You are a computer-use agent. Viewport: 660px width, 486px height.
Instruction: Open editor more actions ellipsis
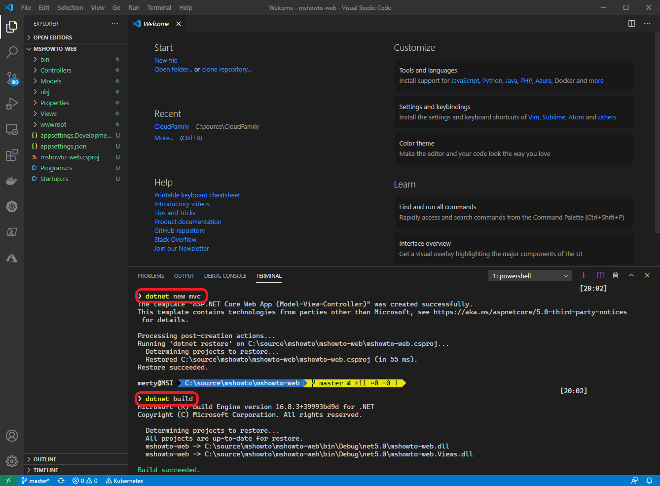(x=647, y=23)
